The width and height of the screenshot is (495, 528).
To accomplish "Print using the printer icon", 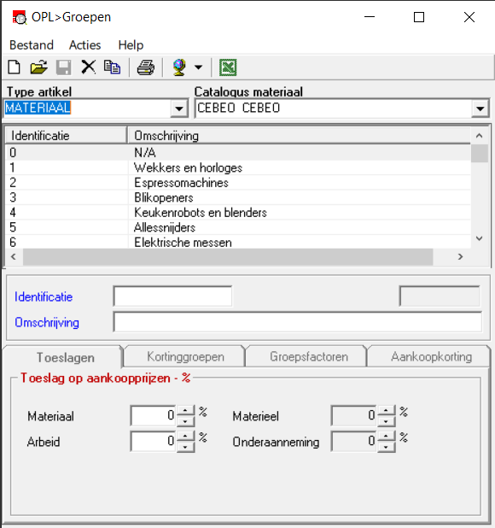I will tap(146, 67).
